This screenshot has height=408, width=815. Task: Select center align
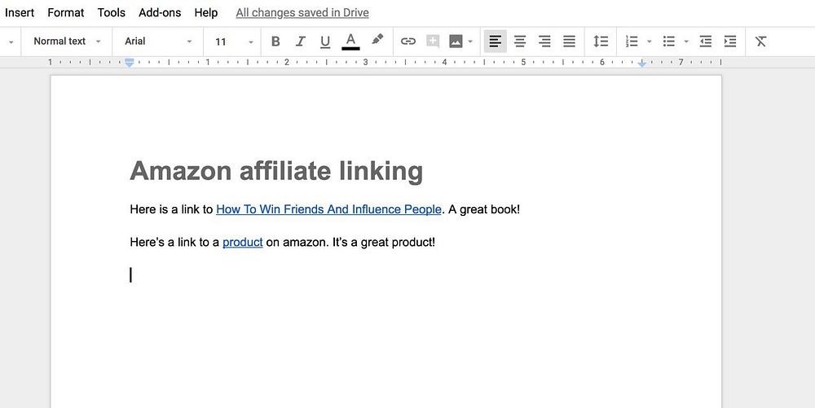click(520, 42)
